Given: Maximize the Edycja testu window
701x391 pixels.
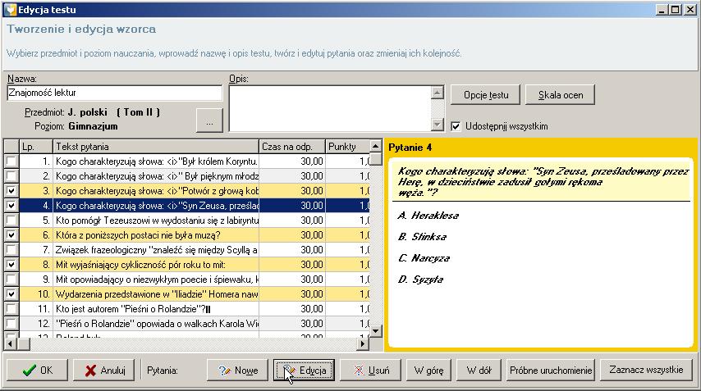Looking at the screenshot, I should click(x=675, y=9).
